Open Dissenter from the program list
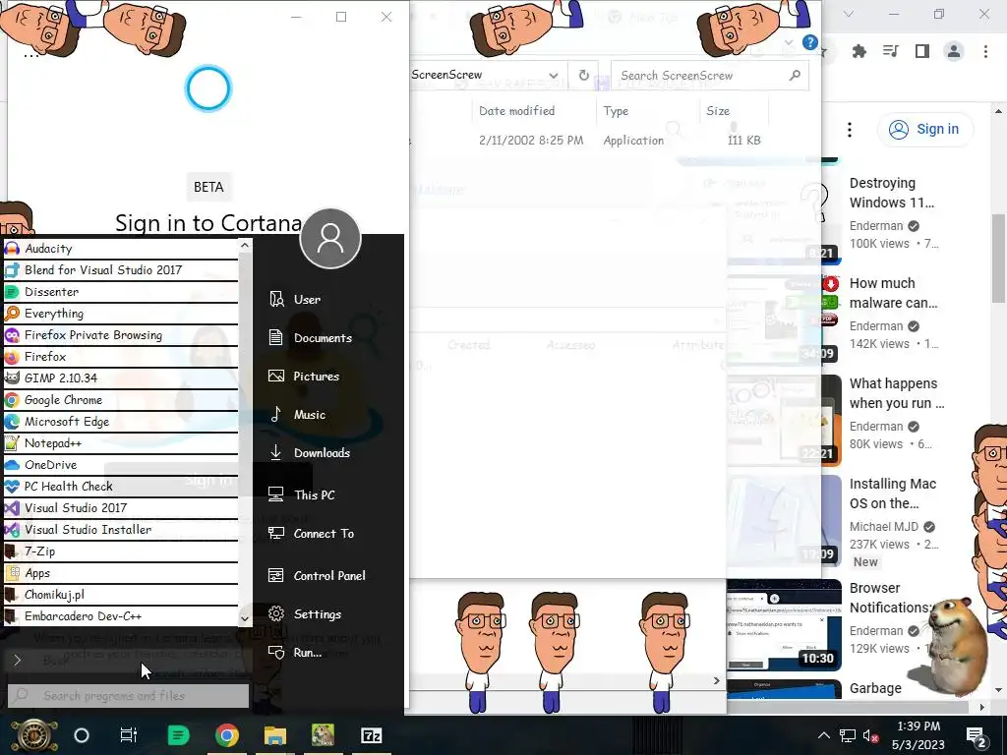 [121, 292]
